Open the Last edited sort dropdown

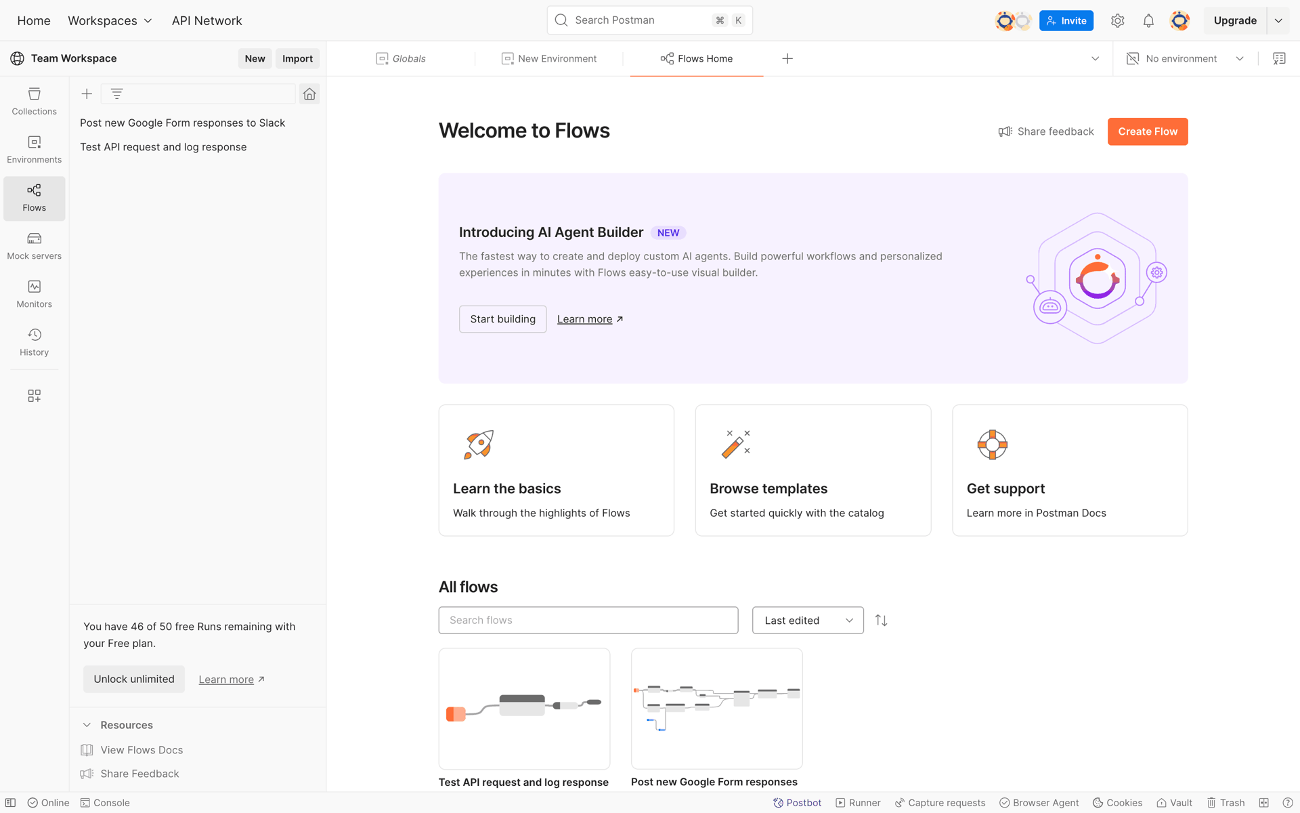point(808,620)
